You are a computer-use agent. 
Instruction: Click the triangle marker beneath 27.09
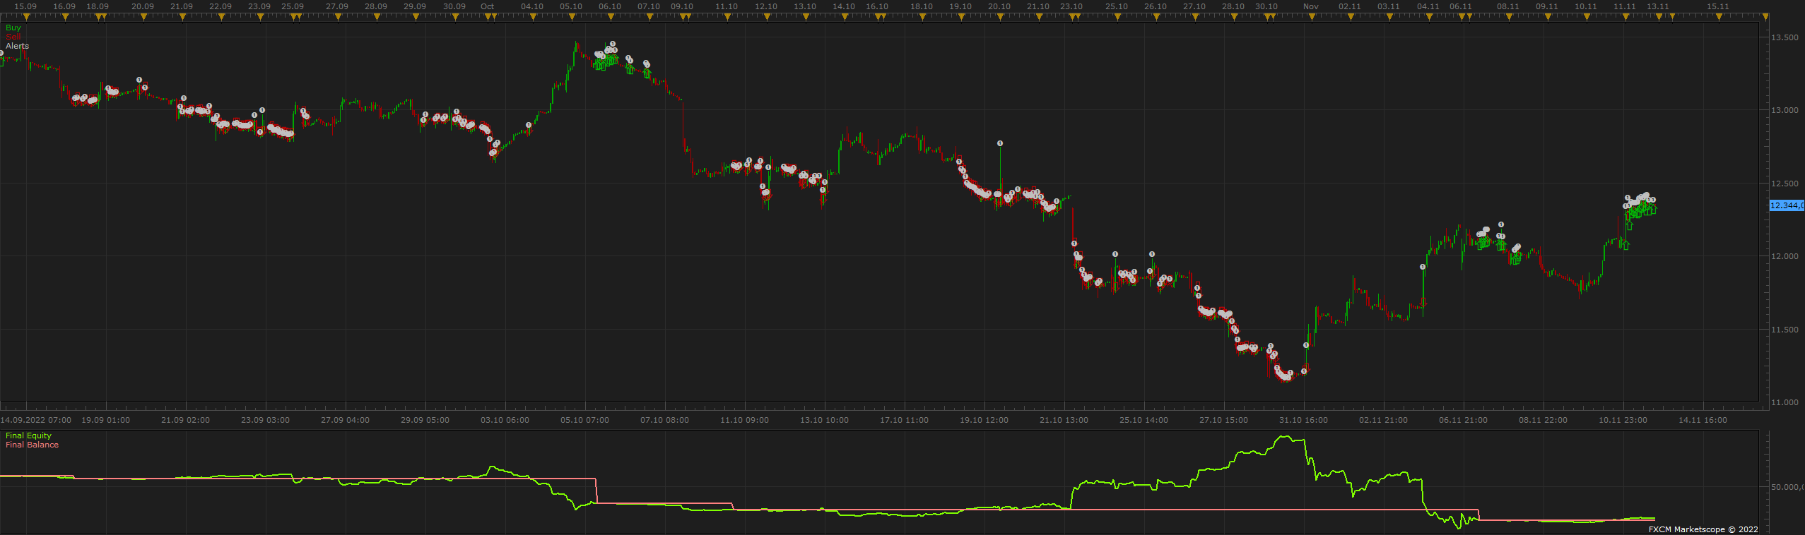[x=338, y=17]
